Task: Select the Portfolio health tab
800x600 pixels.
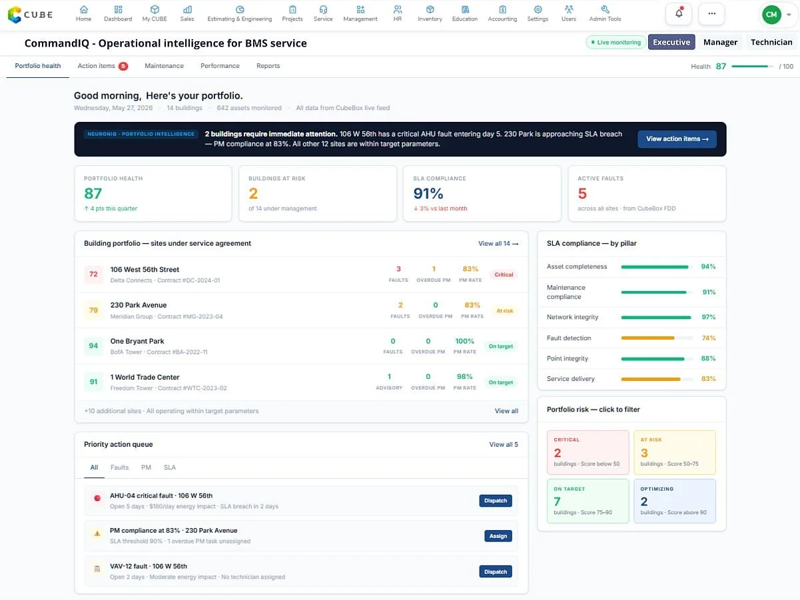Action: [38, 66]
